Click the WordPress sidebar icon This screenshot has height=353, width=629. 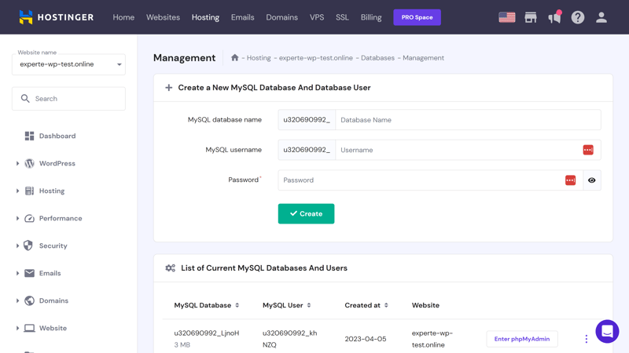29,163
